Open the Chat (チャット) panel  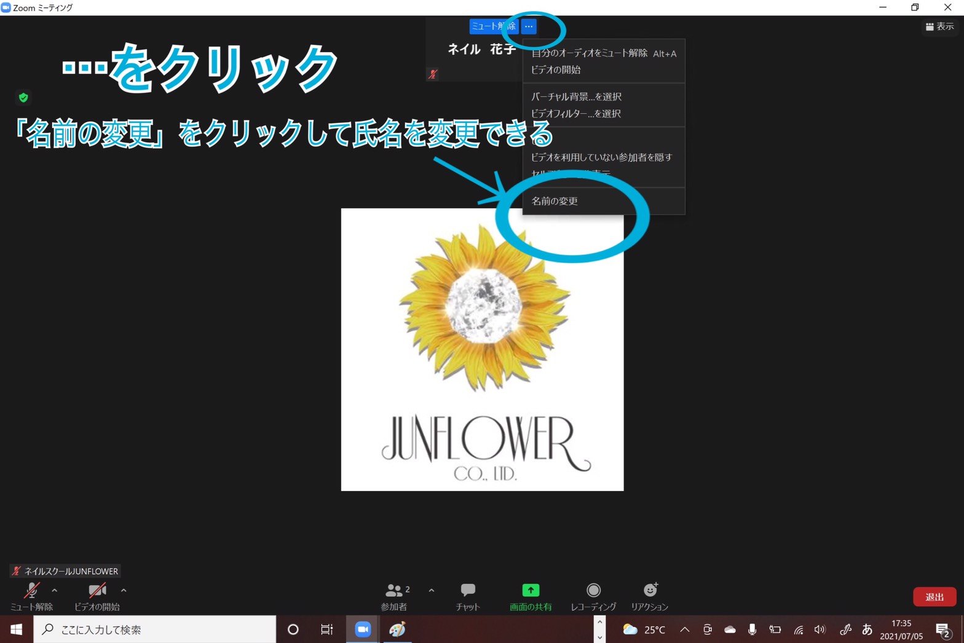click(x=468, y=591)
